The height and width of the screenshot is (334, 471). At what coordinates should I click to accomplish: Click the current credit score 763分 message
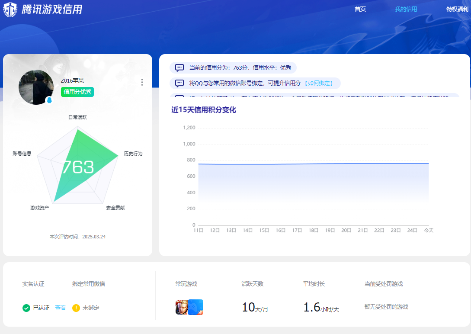click(233, 67)
